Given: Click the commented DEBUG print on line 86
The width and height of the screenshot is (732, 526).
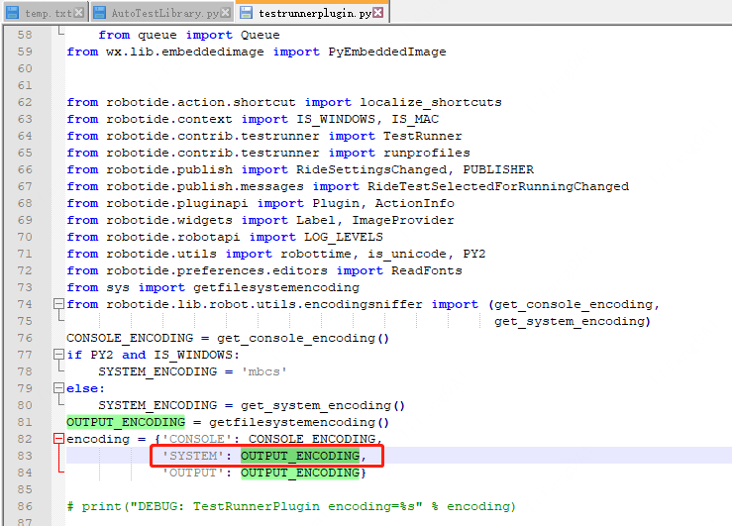Looking at the screenshot, I should (291, 506).
